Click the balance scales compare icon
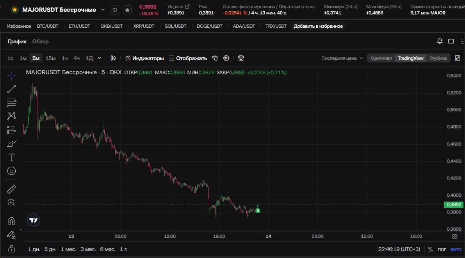The width and height of the screenshot is (465, 258). click(x=241, y=58)
